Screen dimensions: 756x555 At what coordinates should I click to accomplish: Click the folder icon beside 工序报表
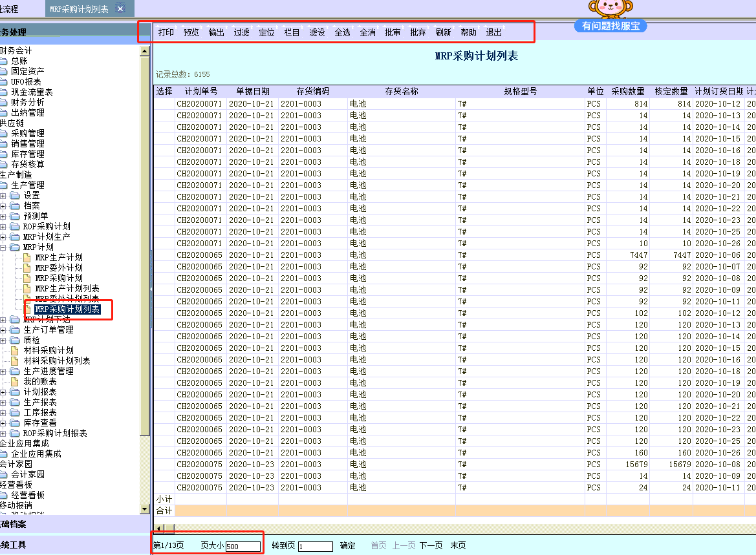[x=15, y=412]
